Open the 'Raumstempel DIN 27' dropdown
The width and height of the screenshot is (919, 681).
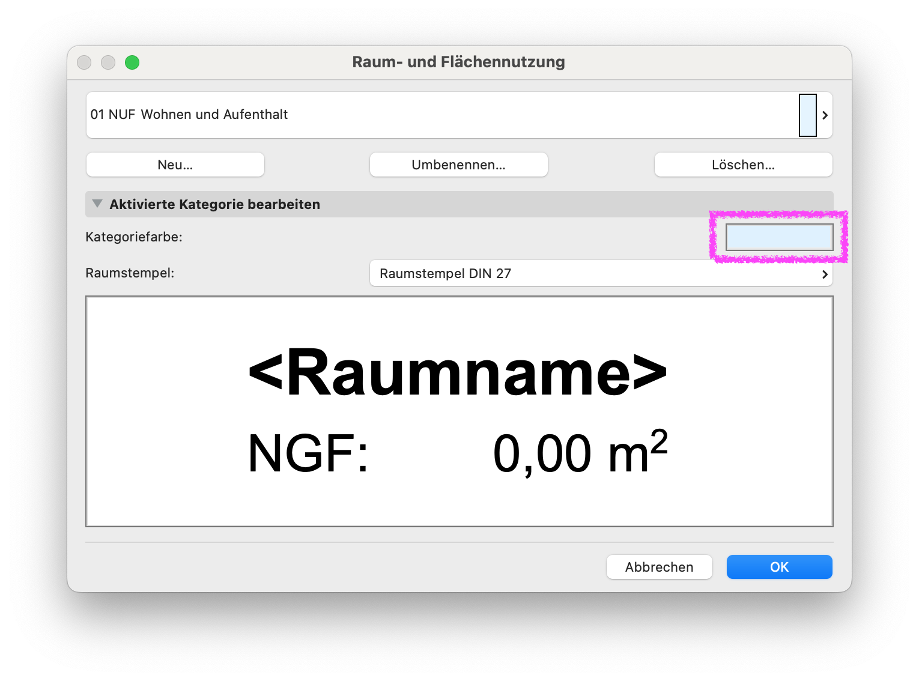pyautogui.click(x=601, y=273)
